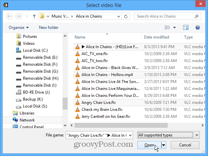Select Alice in Chains - Black Gives W... file

pos(139,68)
